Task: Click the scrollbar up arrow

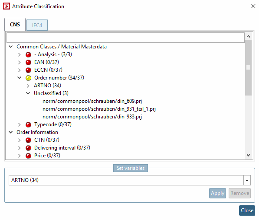Action: pos(248,37)
